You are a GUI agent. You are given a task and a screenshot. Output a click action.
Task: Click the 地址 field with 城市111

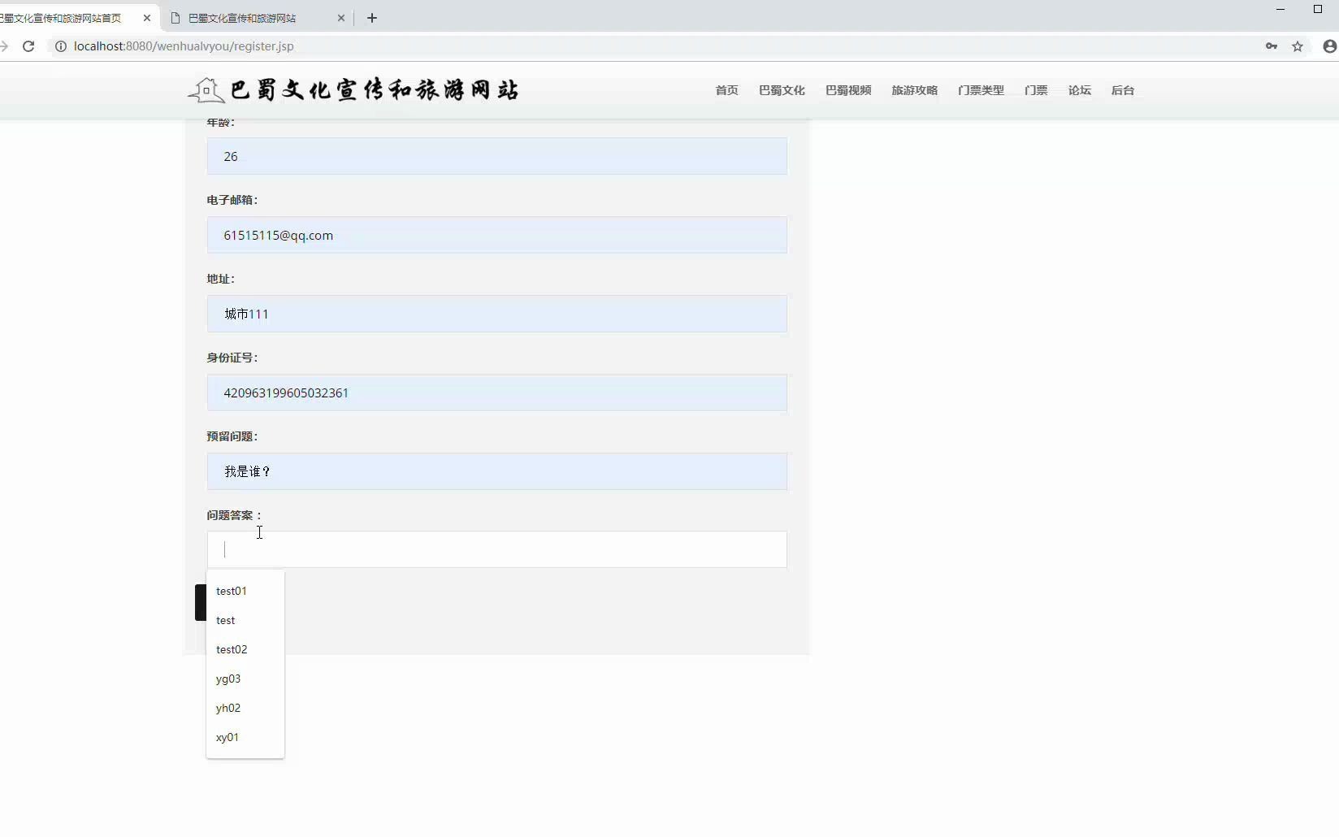pos(496,314)
